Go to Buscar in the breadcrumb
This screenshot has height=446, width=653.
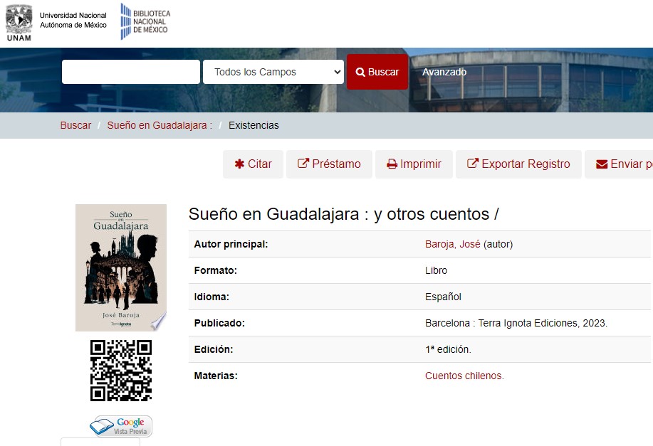click(75, 125)
